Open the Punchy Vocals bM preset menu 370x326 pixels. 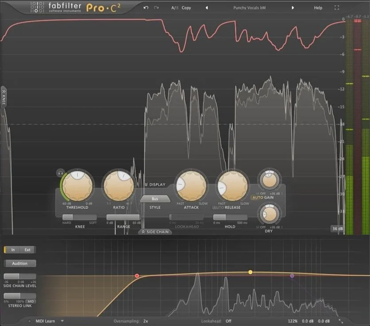tap(250, 8)
